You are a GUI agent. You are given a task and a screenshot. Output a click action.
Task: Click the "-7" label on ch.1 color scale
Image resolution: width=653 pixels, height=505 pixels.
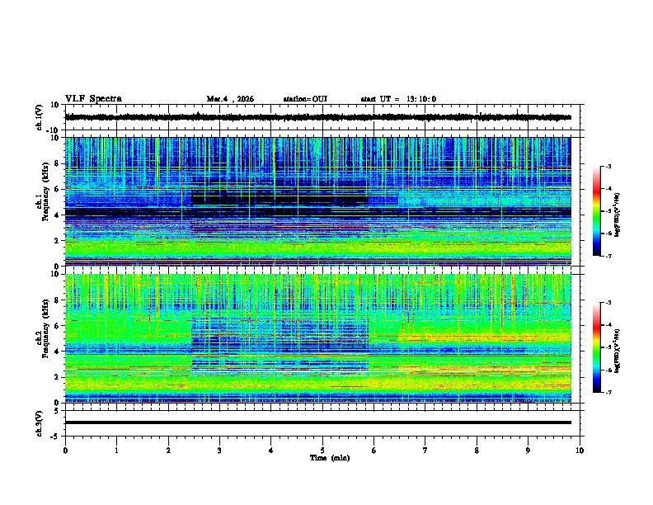608,256
